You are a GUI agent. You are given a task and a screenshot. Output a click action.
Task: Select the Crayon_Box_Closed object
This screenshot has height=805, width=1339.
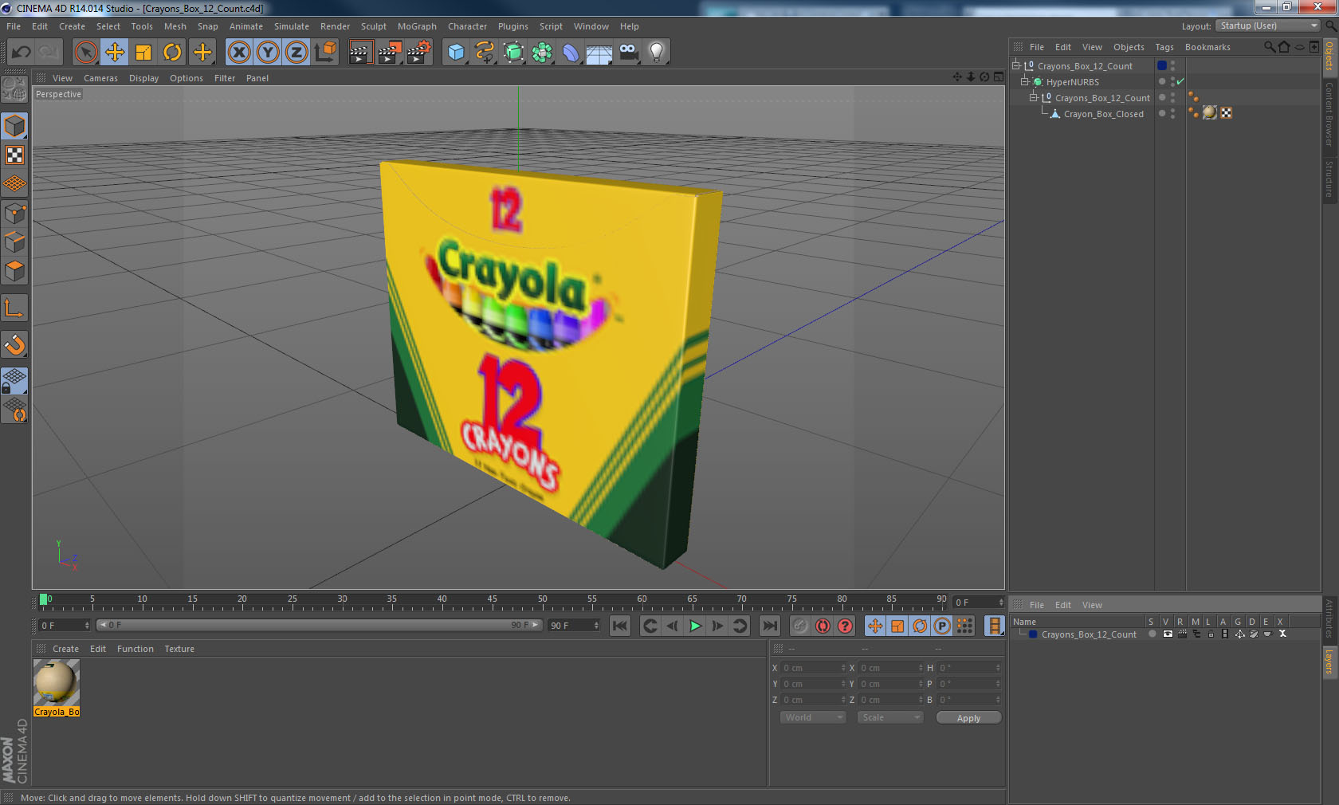(x=1103, y=114)
